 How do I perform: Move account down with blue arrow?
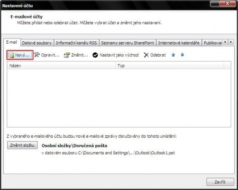pos(182,55)
